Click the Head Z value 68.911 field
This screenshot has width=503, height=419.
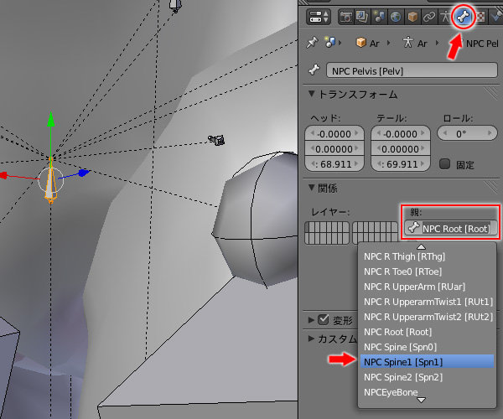[334, 163]
